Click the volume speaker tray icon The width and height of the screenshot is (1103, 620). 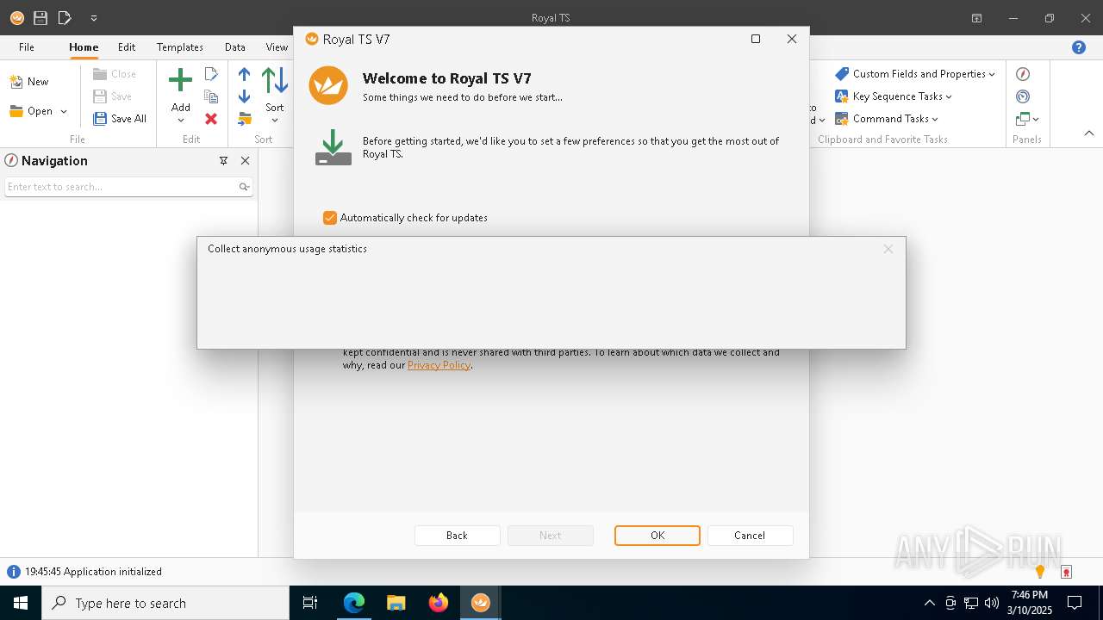991,603
